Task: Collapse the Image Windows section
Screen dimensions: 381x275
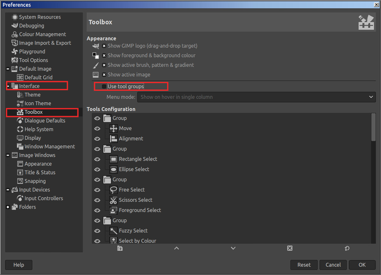Action: (x=7, y=155)
